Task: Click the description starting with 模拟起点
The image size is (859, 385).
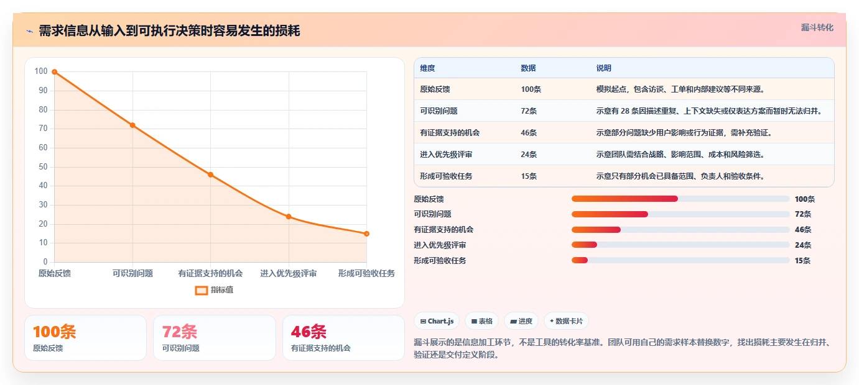Action: pyautogui.click(x=680, y=89)
